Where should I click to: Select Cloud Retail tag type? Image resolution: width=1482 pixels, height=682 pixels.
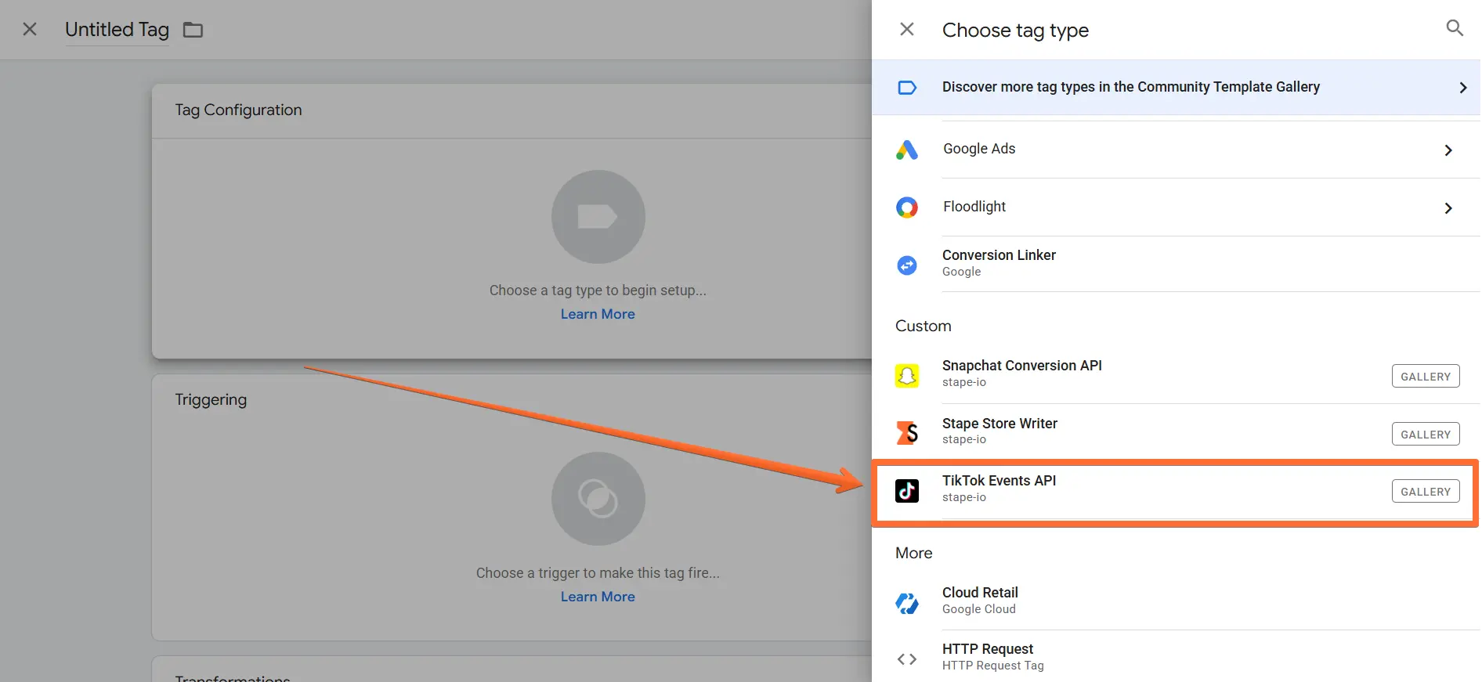click(1176, 601)
